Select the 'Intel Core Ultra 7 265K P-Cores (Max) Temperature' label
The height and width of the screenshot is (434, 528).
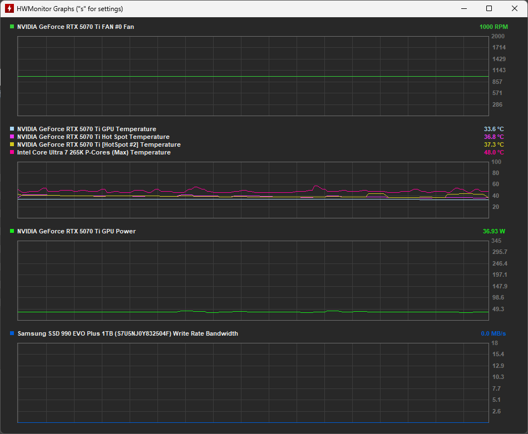pyautogui.click(x=94, y=152)
